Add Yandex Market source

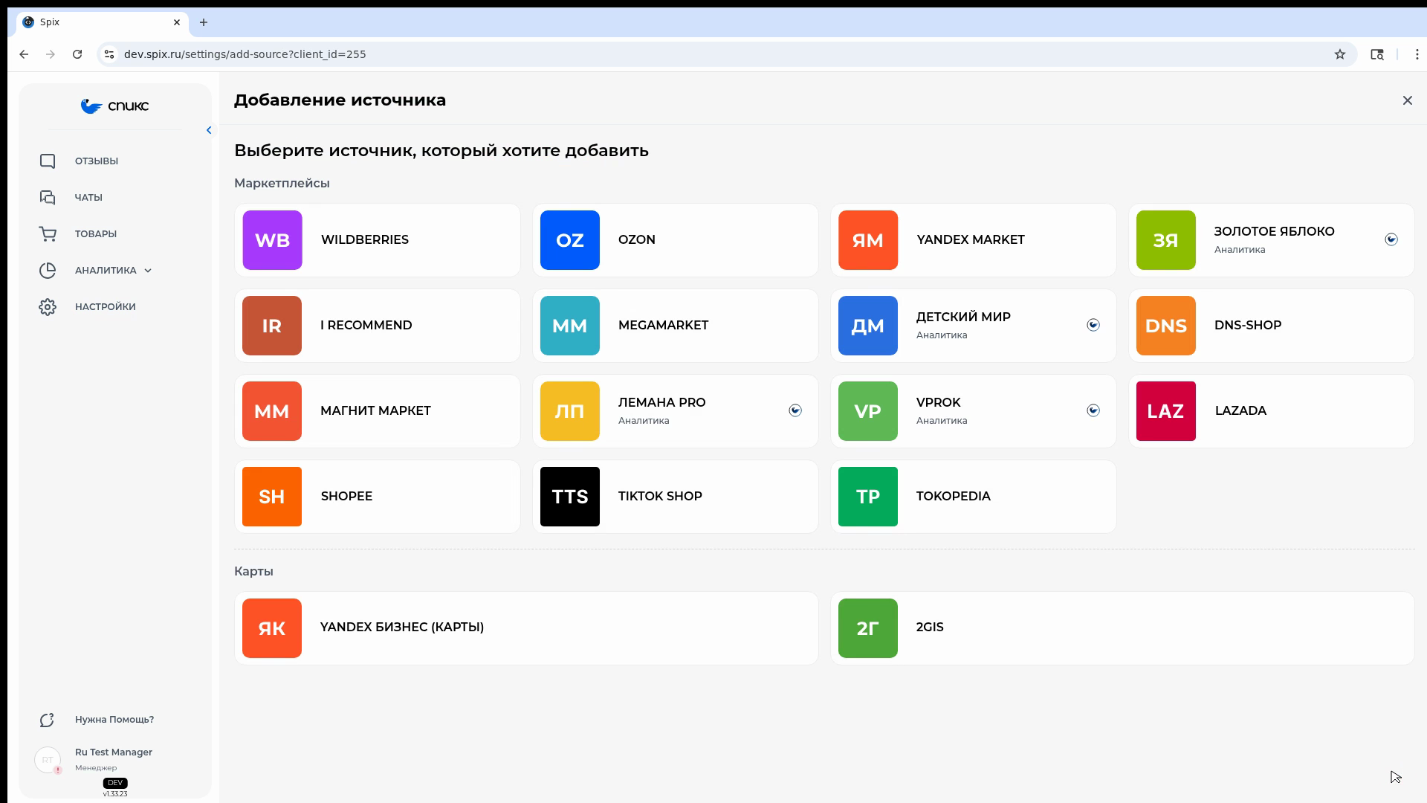click(x=974, y=240)
